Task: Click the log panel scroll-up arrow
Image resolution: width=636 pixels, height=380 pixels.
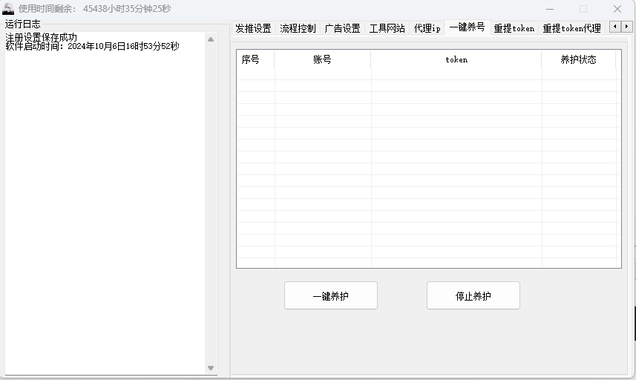Action: pos(211,39)
